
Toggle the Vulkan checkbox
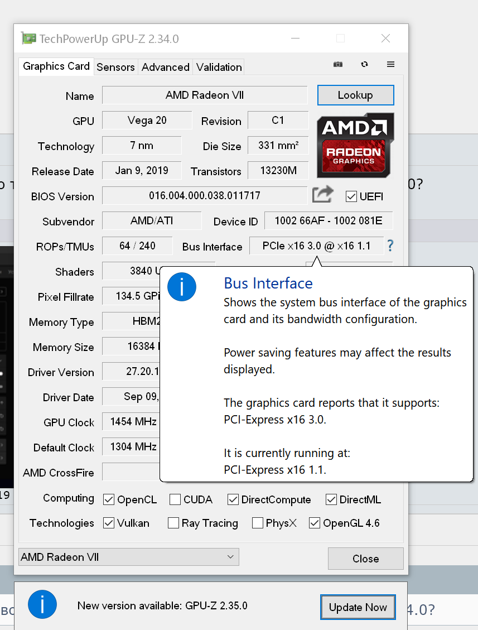tap(108, 523)
